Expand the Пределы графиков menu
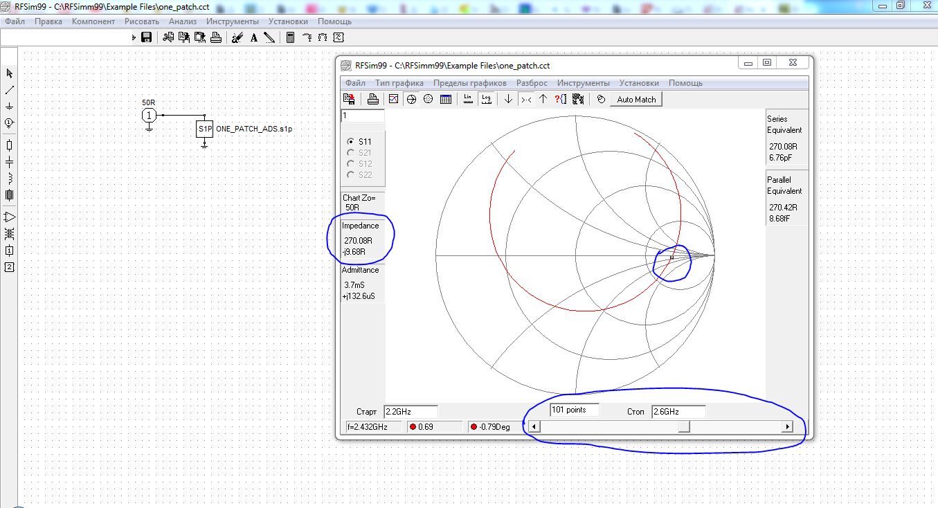Viewport: 938px width, 508px height. click(470, 83)
